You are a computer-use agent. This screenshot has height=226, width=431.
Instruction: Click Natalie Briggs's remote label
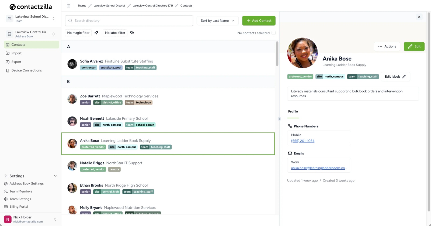pos(114,169)
